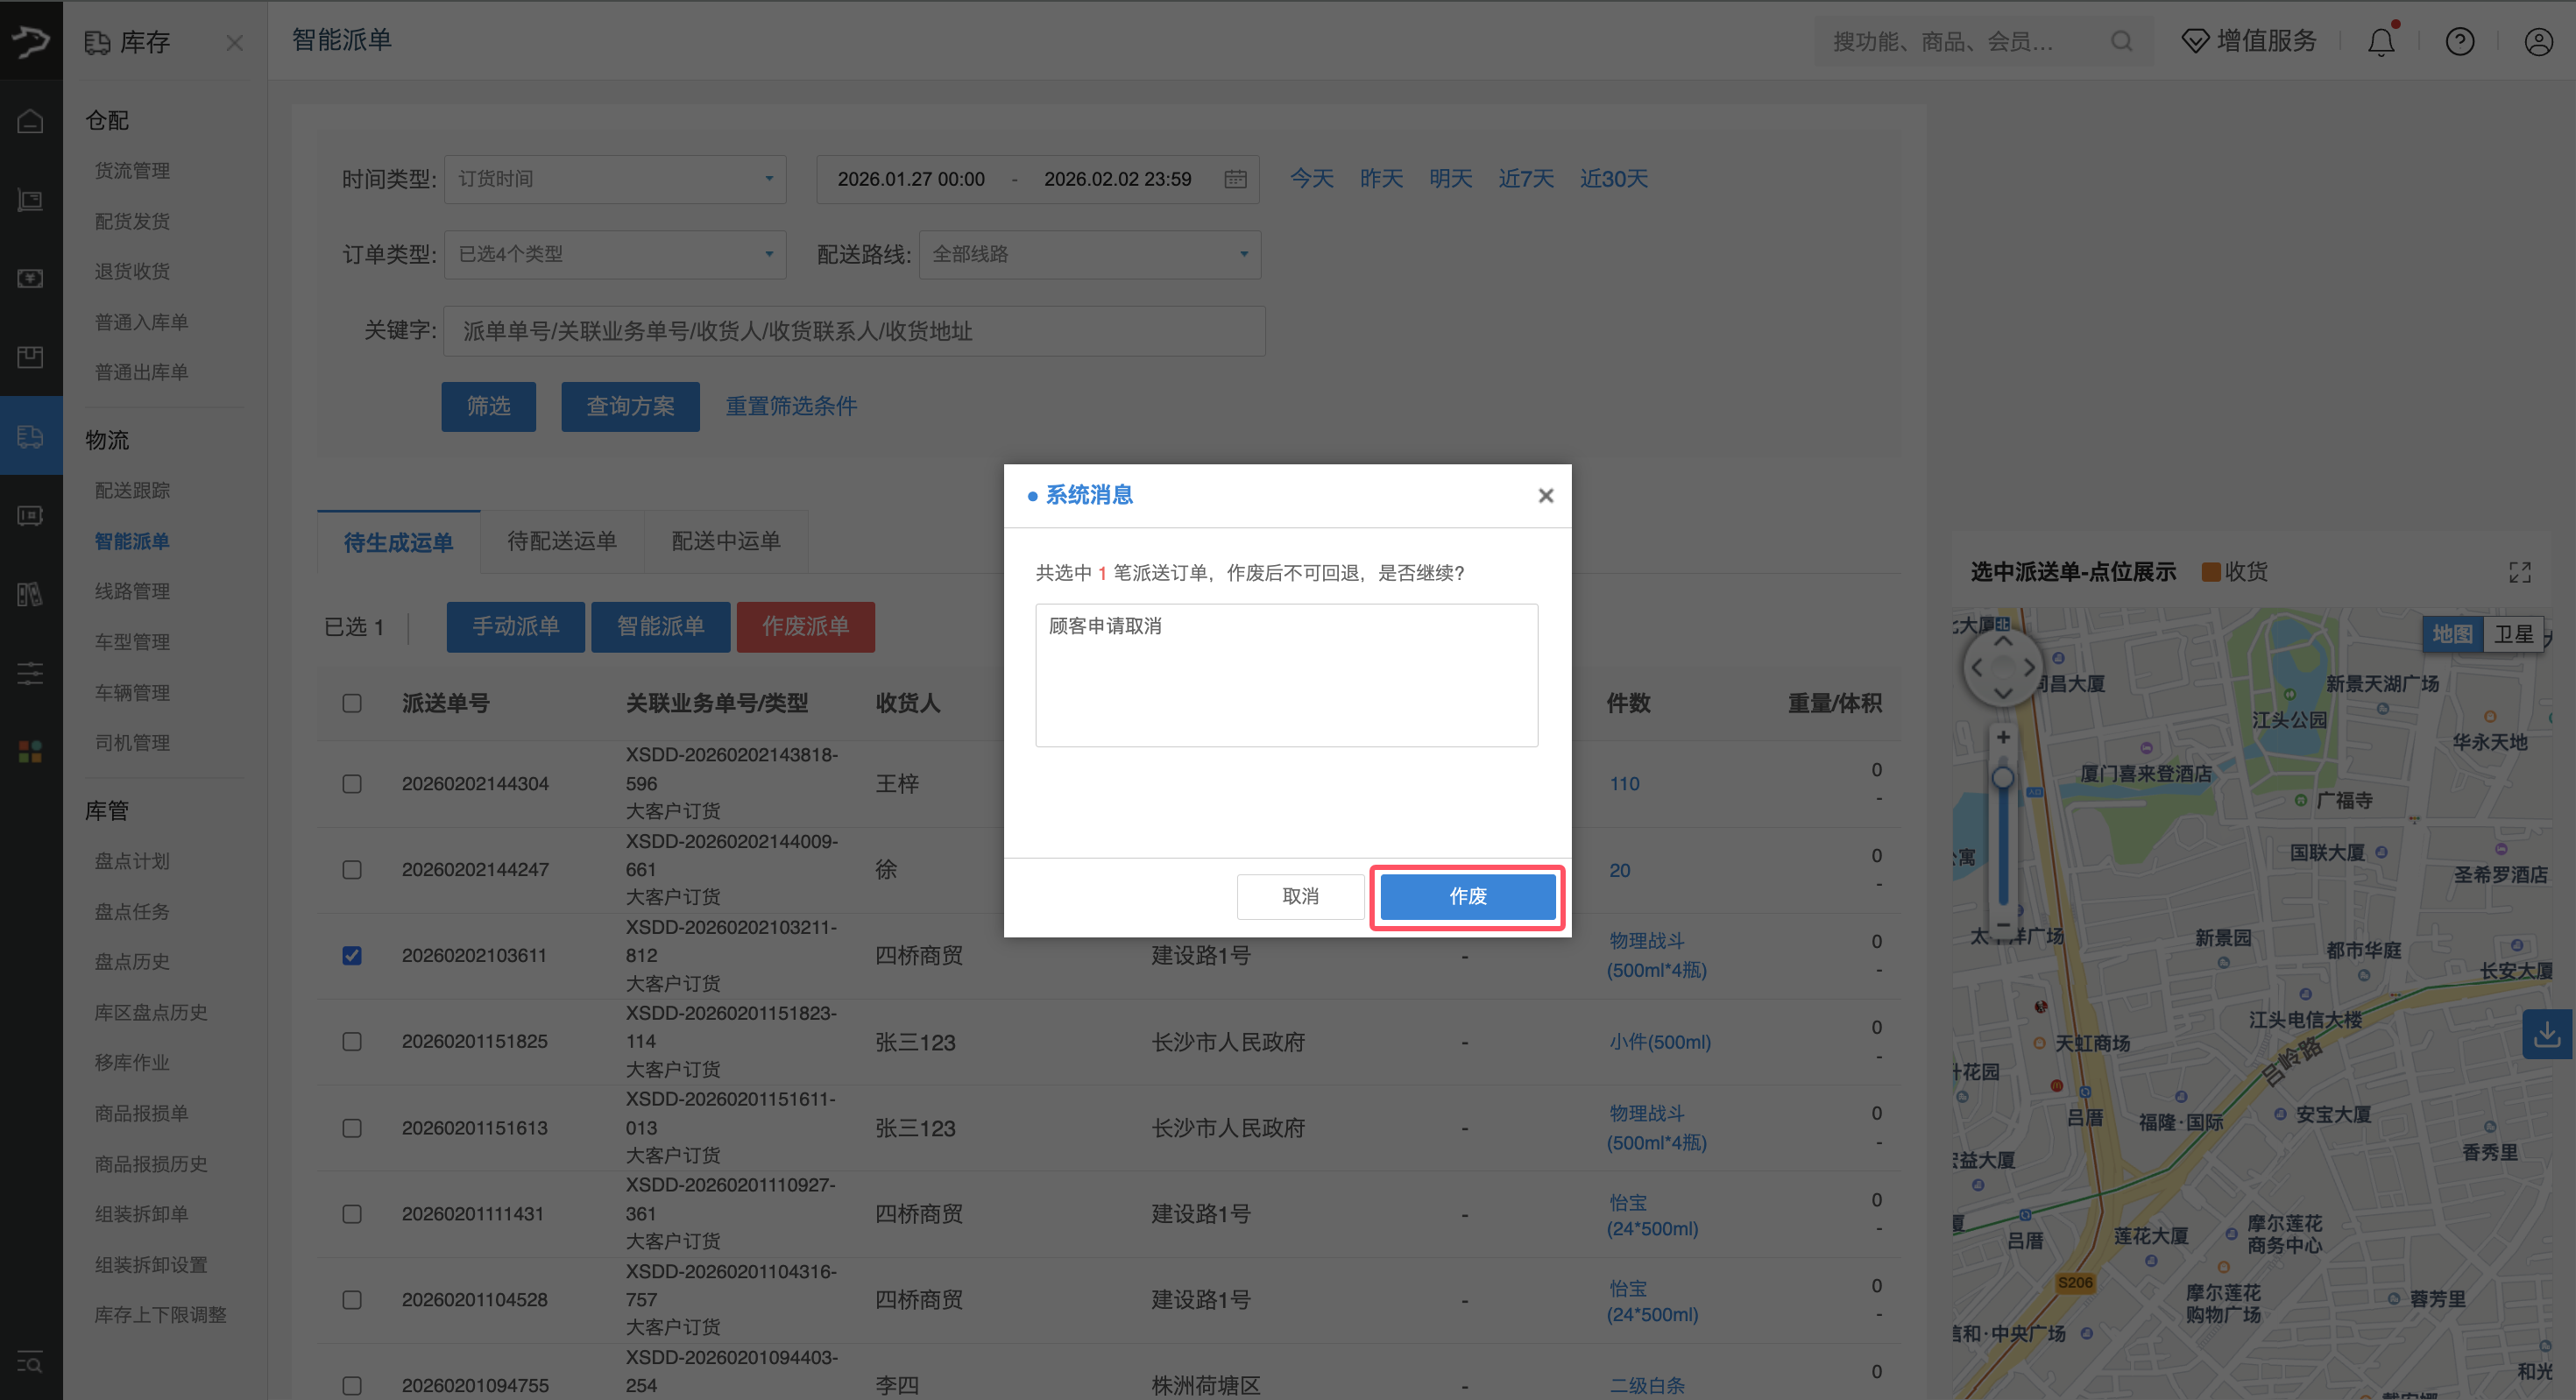Open the 订单类型 dropdown showing 已选4个类型
Screen dimensions: 2576x1400
click(615, 254)
